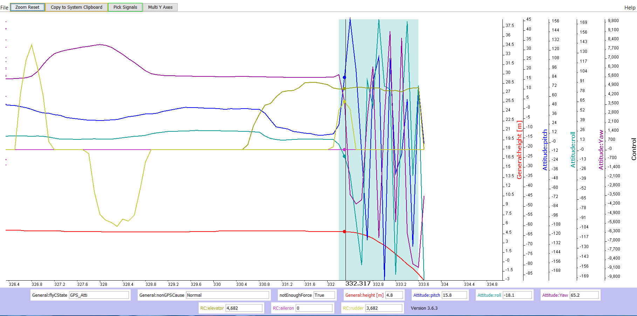Click the RC:rudder value field
The image size is (637, 316).
click(x=384, y=308)
